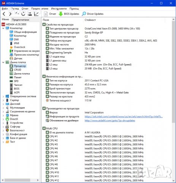Open the aida64.com driver updates link

point(110,120)
